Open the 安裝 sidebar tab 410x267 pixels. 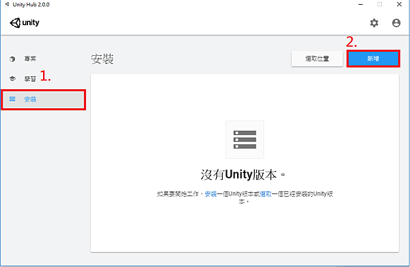click(43, 99)
